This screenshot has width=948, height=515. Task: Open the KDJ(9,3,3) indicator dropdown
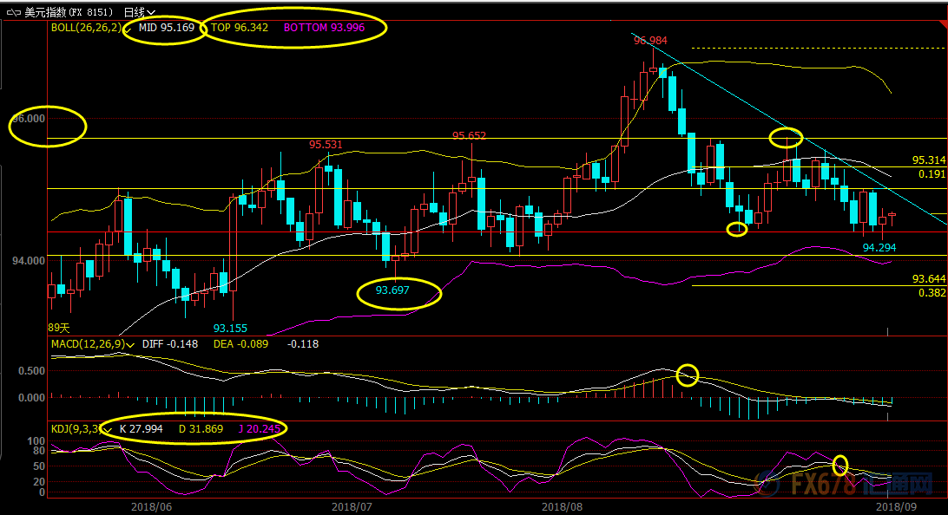pos(108,428)
